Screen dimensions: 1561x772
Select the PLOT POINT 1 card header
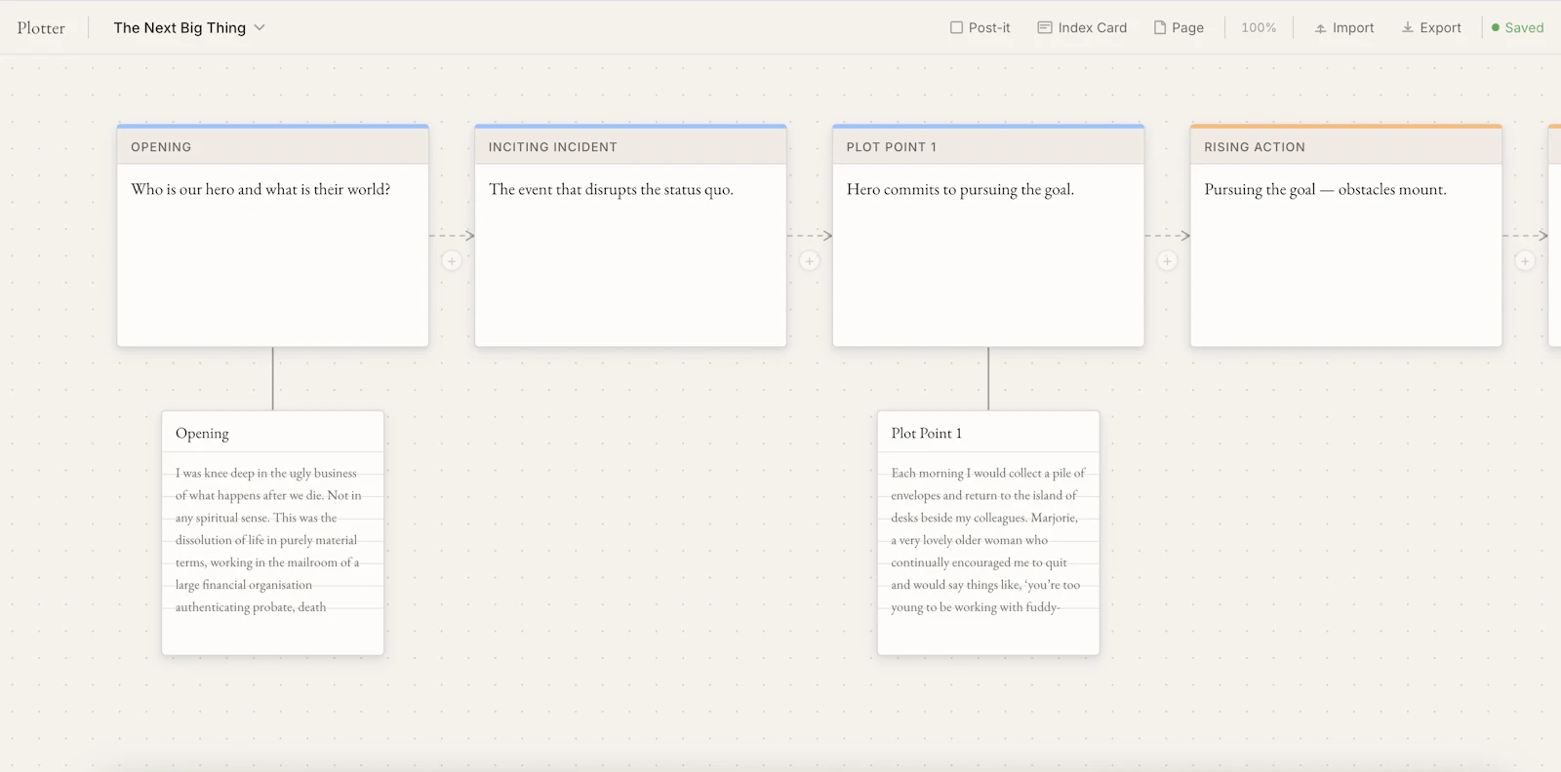(x=988, y=146)
